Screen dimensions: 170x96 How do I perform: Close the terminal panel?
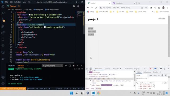82,66
